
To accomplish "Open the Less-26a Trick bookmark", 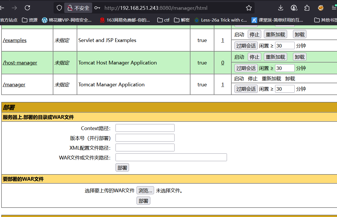I will coord(221,20).
